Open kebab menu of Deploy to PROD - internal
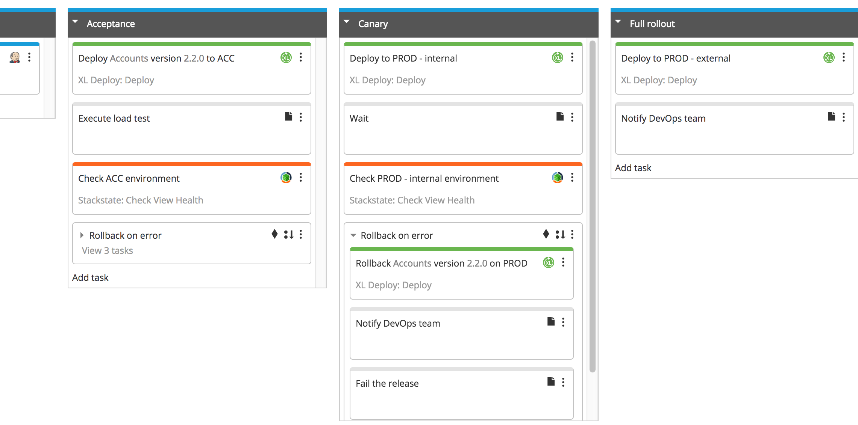This screenshot has height=425, width=858. [x=572, y=57]
